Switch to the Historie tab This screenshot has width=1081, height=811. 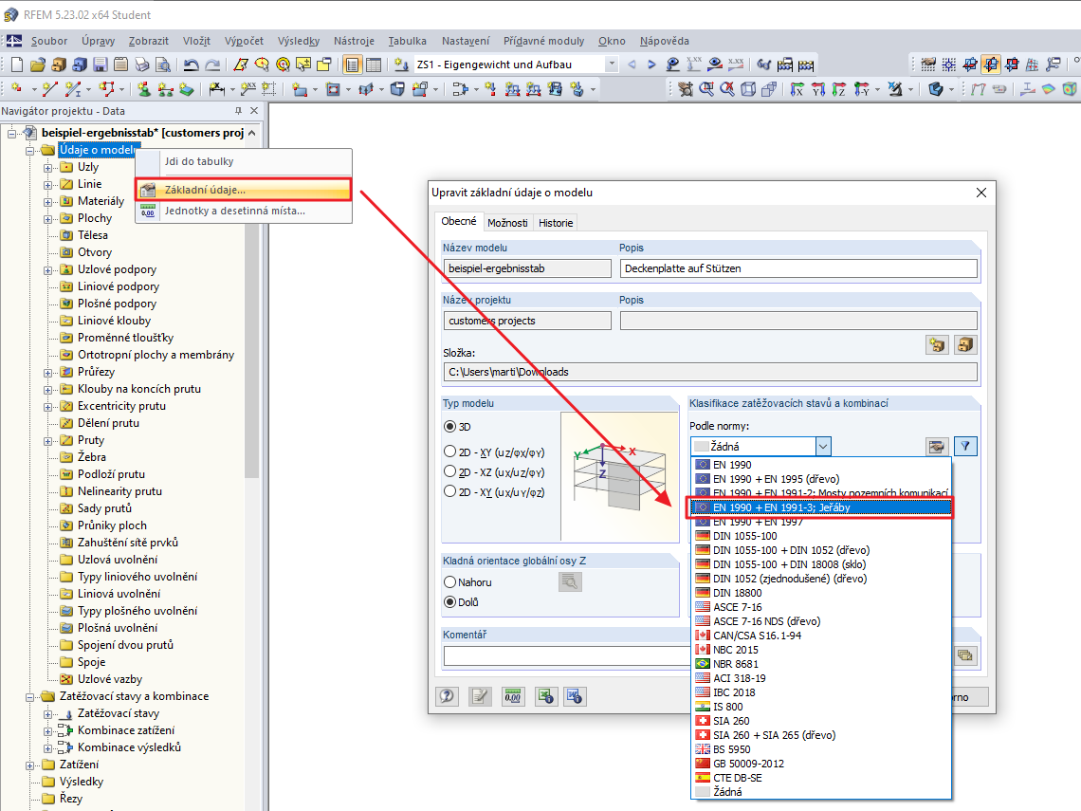[x=556, y=223]
